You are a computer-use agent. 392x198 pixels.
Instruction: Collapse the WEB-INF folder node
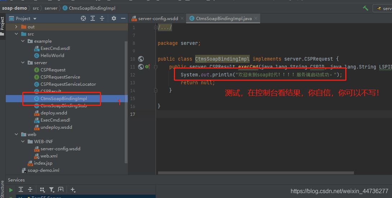click(x=23, y=142)
